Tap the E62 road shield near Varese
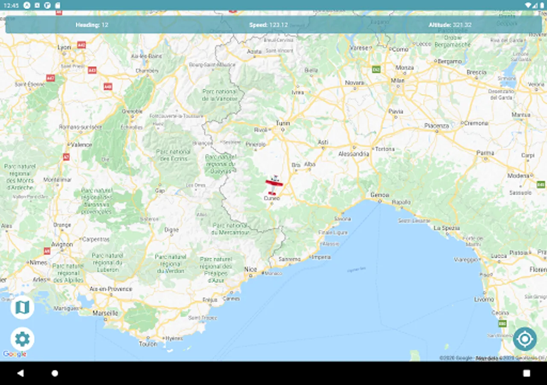Image resolution: width=547 pixels, height=385 pixels. [x=376, y=69]
